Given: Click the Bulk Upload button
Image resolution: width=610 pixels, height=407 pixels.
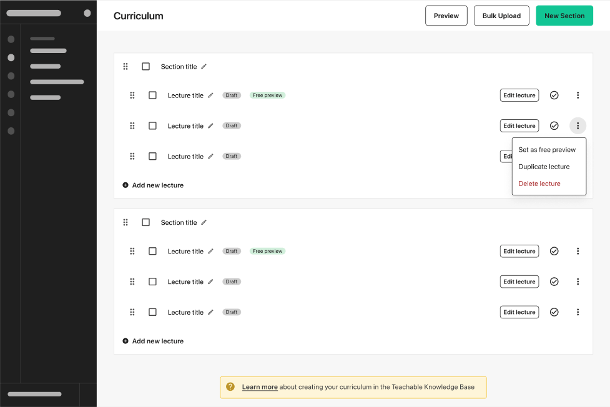Looking at the screenshot, I should point(501,16).
